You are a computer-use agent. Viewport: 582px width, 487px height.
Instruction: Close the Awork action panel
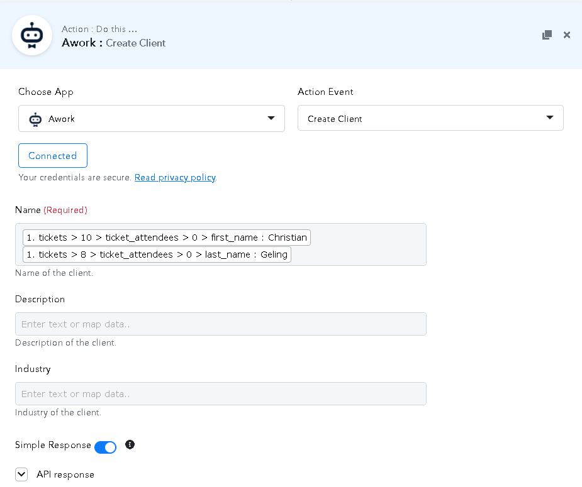[x=567, y=35]
